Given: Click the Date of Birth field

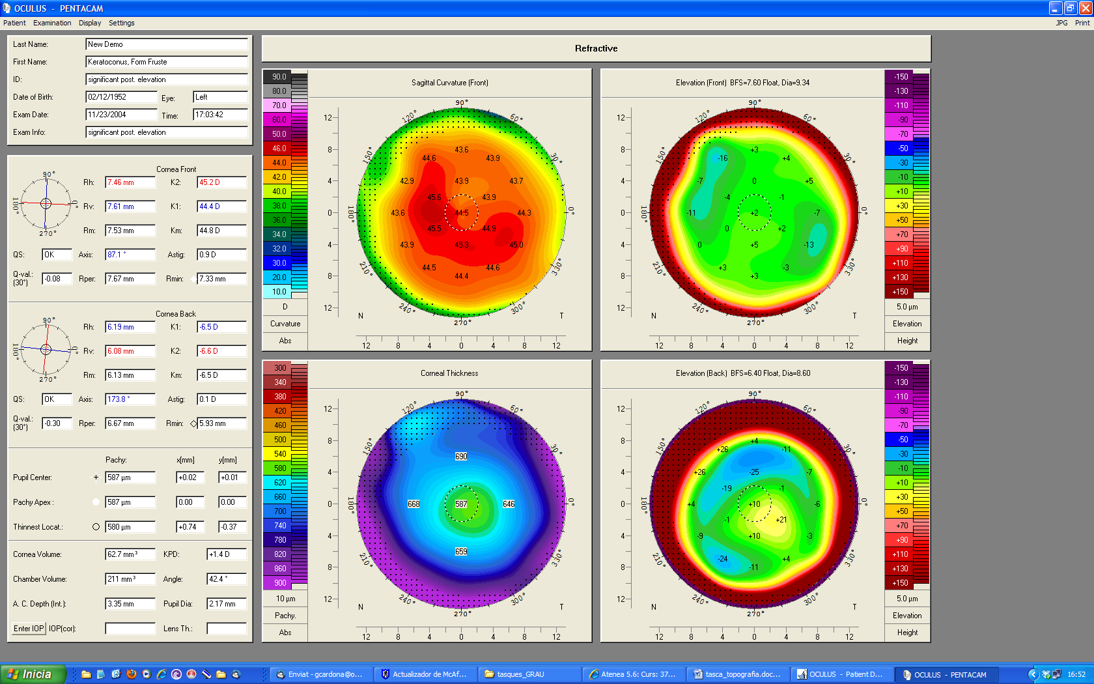Looking at the screenshot, I should (122, 97).
